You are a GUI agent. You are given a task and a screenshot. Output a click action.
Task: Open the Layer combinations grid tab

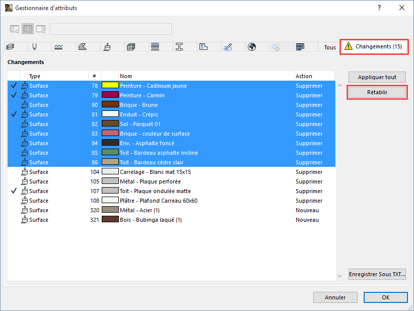pyautogui.click(x=300, y=47)
